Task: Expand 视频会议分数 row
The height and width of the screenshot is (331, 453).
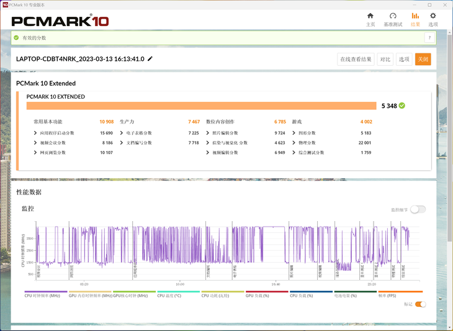Action: tap(35, 143)
